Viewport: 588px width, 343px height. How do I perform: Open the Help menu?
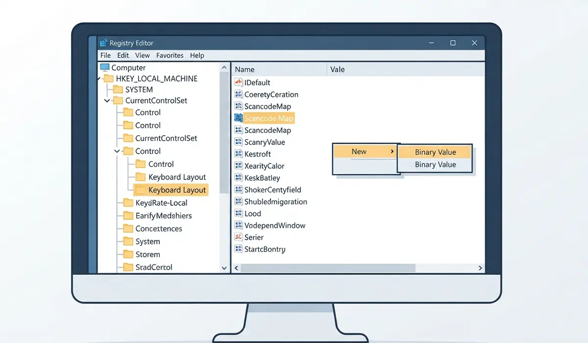pyautogui.click(x=197, y=55)
